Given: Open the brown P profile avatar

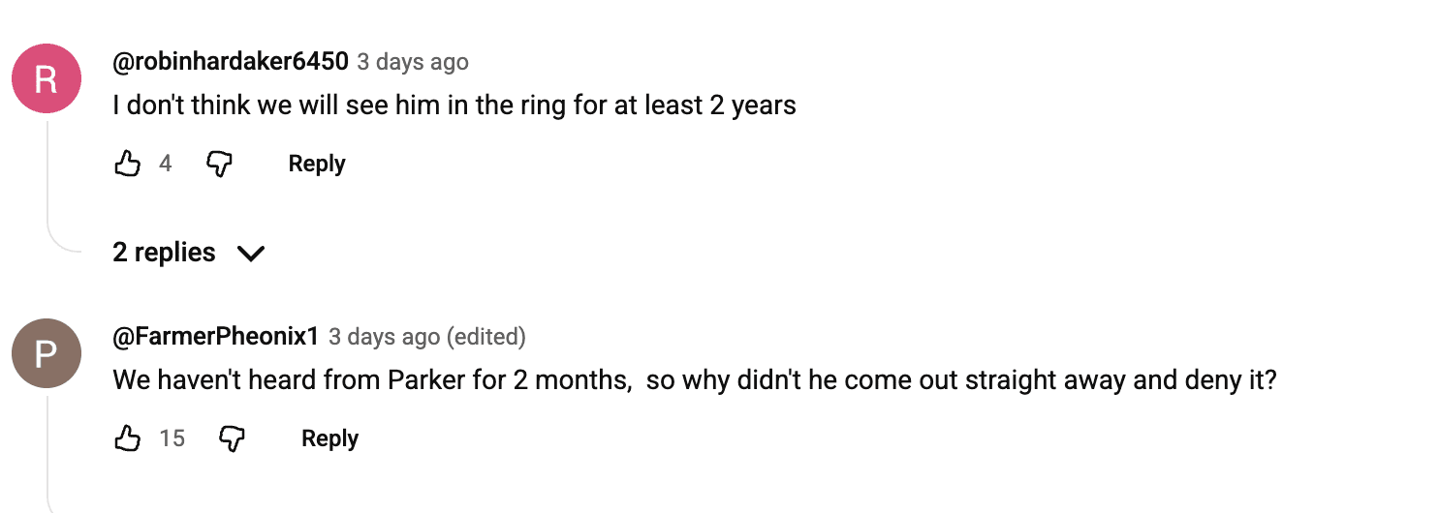Looking at the screenshot, I should pos(46,353).
